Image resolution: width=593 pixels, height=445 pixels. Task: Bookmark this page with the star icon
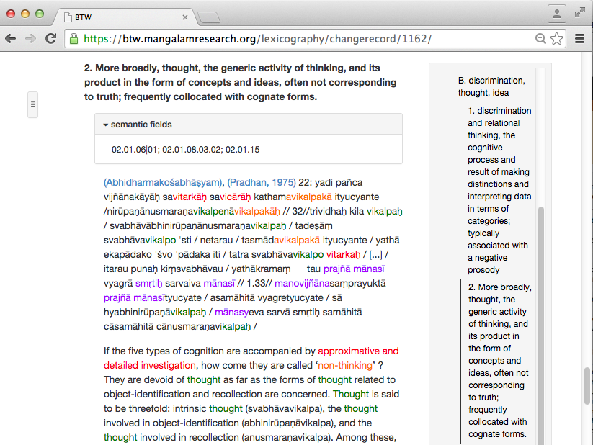coord(557,39)
